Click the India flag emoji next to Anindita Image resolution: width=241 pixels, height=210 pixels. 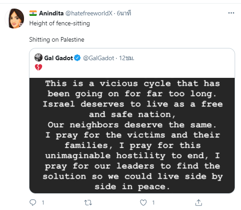33,13
